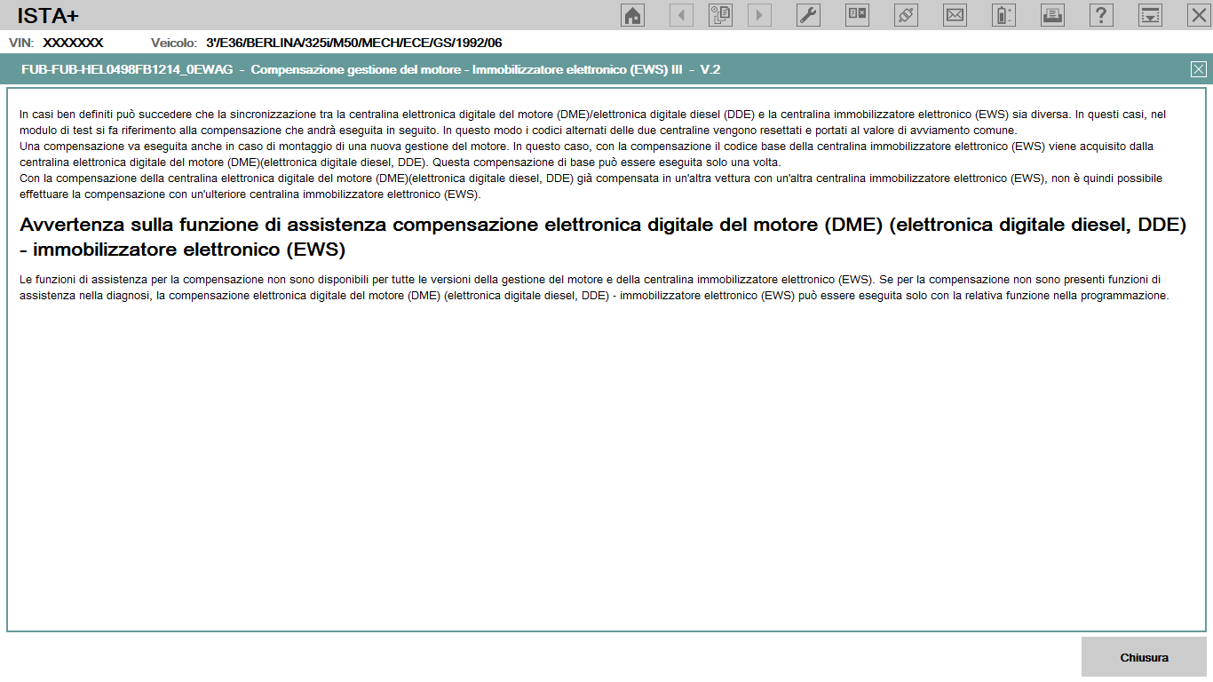The width and height of the screenshot is (1213, 682).
Task: Click the back navigation arrow
Action: coord(681,15)
